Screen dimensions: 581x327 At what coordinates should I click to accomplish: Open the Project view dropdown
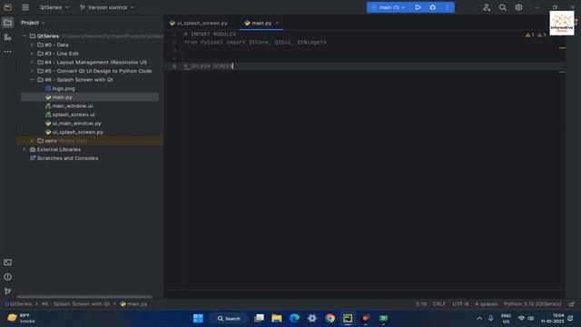click(33, 23)
